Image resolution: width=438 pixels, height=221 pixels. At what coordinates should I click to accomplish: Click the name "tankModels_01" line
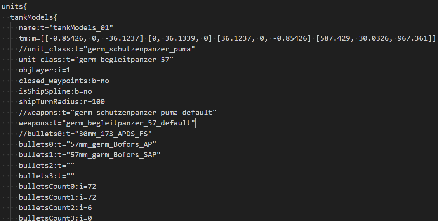click(x=66, y=28)
